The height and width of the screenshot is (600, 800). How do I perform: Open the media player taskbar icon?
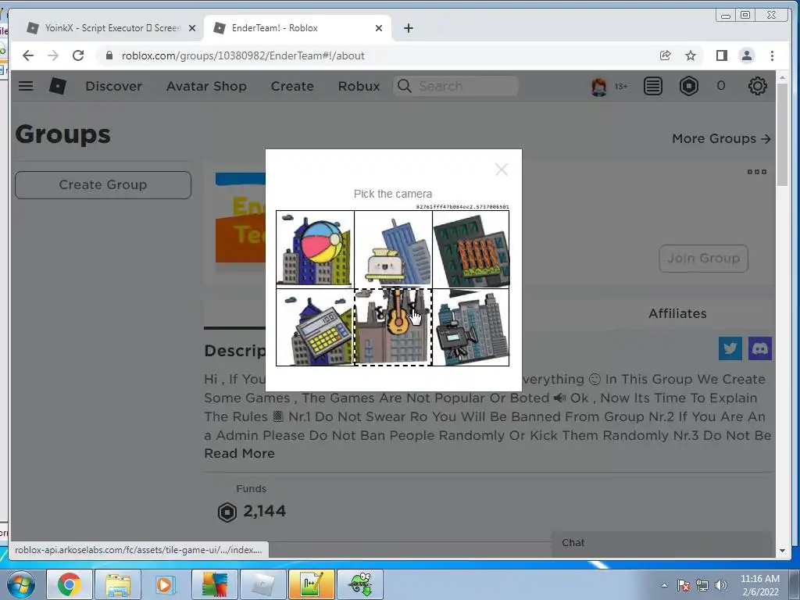166,584
